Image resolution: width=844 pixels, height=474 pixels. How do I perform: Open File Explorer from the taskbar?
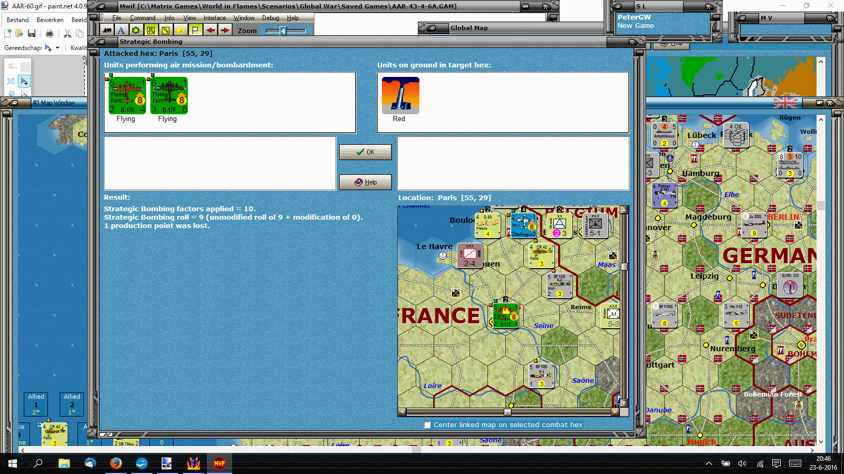pos(64,463)
